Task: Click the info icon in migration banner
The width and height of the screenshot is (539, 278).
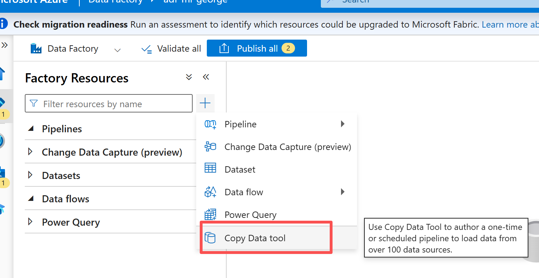Action: 3,24
